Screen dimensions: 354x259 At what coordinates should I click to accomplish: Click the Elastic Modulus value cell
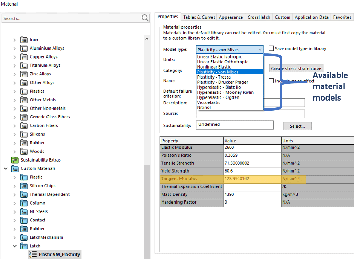pyautogui.click(x=252, y=147)
